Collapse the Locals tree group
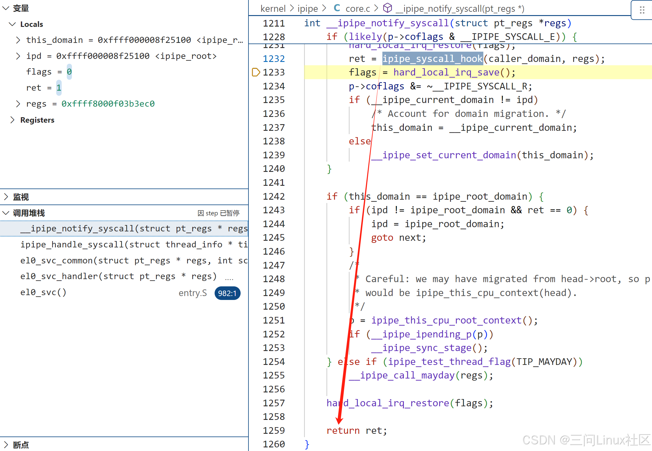The height and width of the screenshot is (451, 652). (x=12, y=24)
